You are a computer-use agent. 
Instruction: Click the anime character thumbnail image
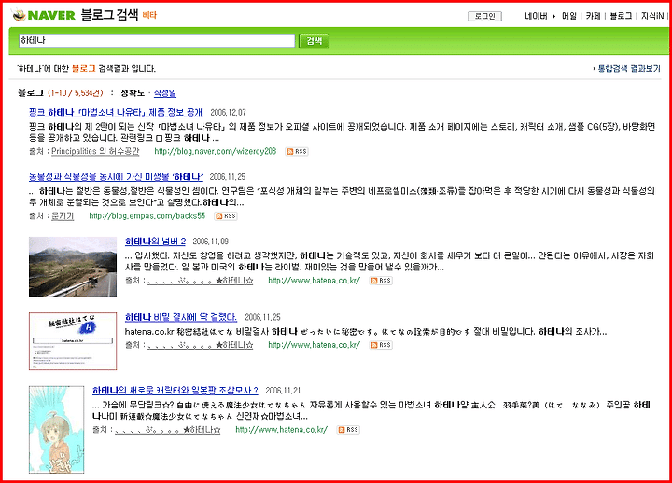pos(57,430)
